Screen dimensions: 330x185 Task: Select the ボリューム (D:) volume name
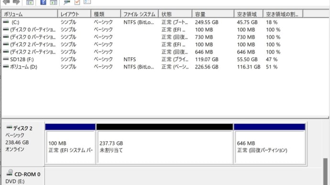[x=23, y=67]
